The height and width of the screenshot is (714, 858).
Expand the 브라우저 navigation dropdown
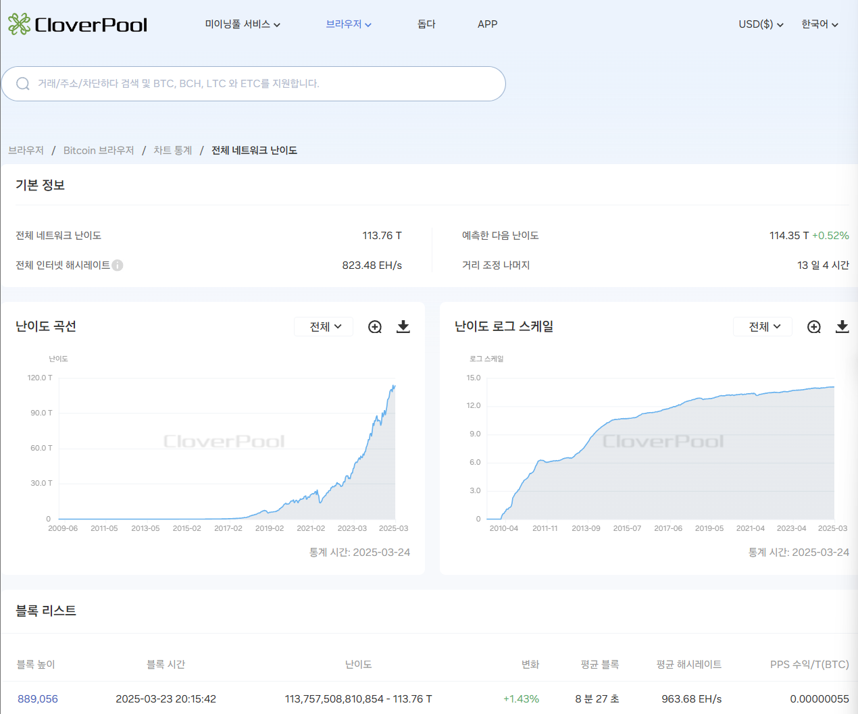(x=349, y=24)
